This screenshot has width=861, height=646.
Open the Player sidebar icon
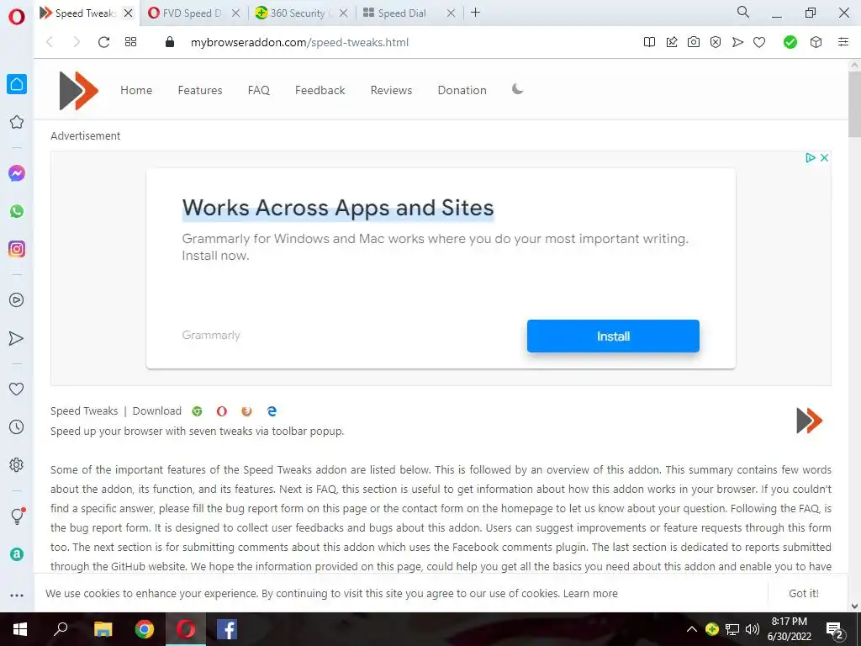coord(17,300)
